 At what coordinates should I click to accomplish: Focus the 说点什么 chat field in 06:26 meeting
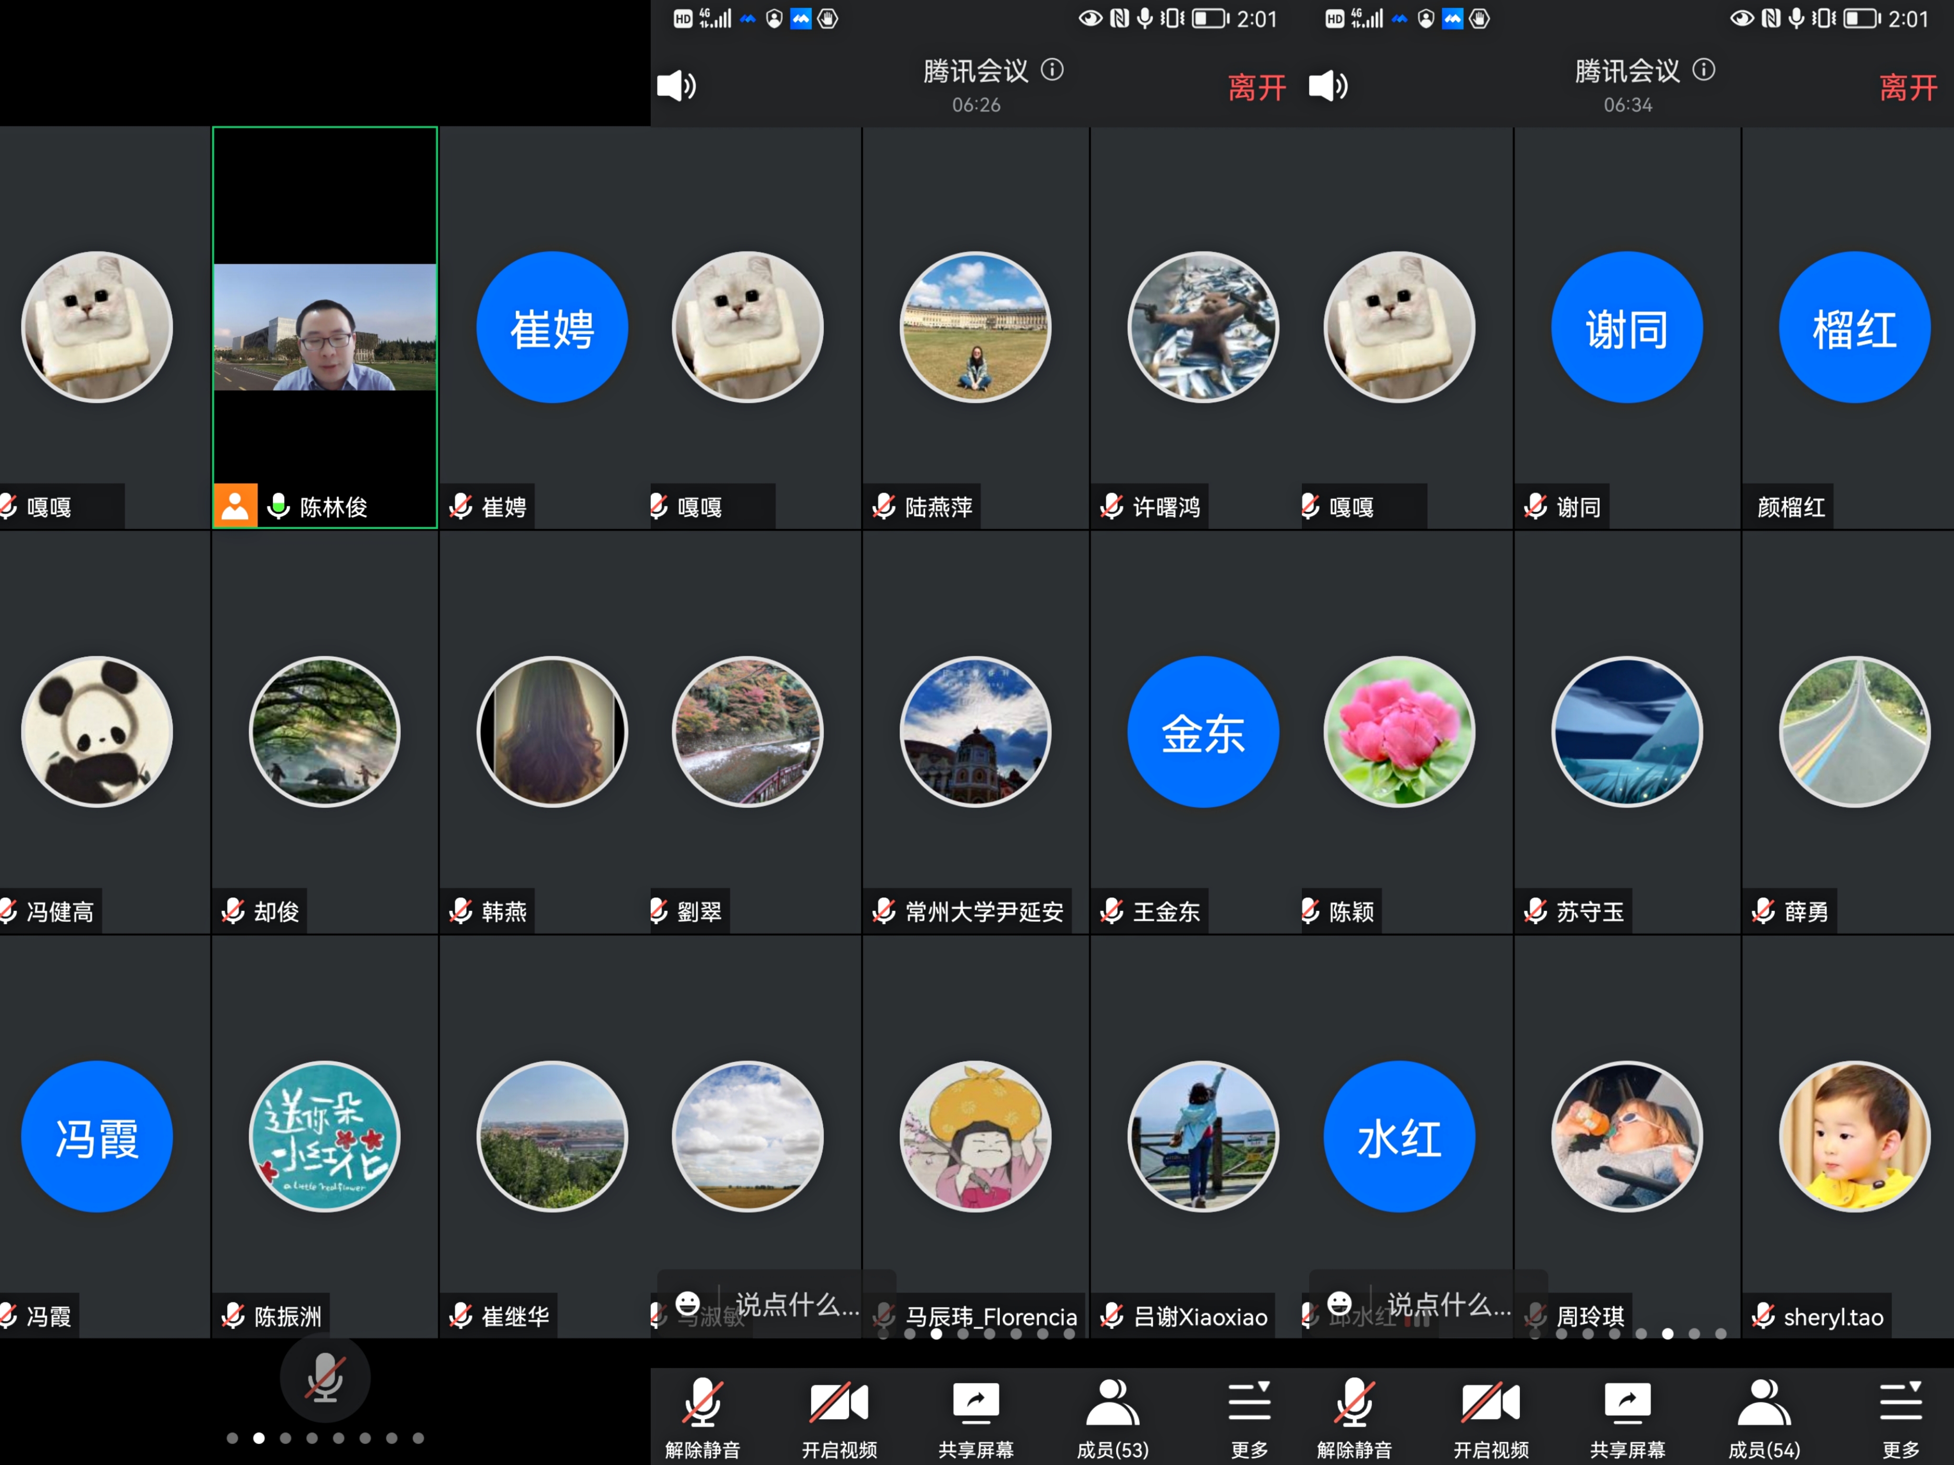click(798, 1303)
